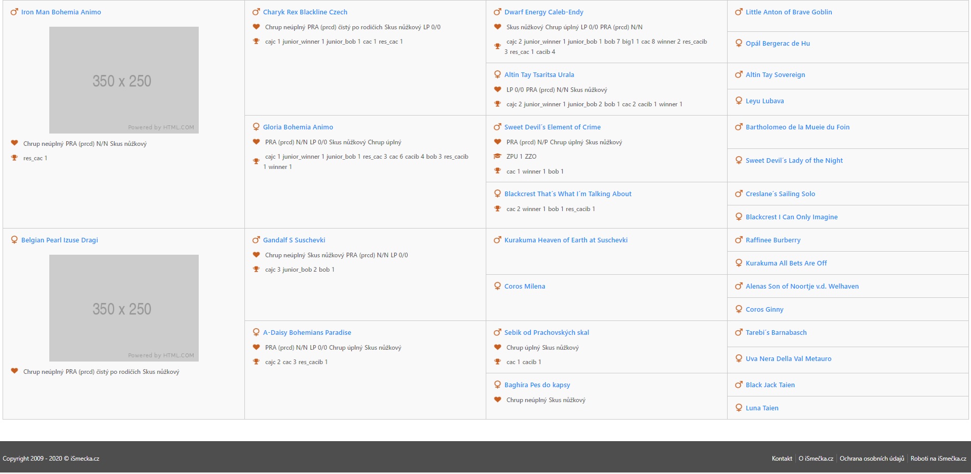Click female icon beside Altin Tay Tsaritsa Urala
The height and width of the screenshot is (474, 971).
pyautogui.click(x=497, y=74)
